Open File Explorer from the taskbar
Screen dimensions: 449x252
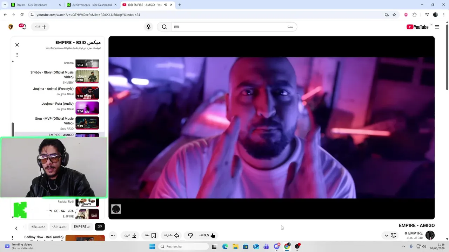[x=235, y=246]
